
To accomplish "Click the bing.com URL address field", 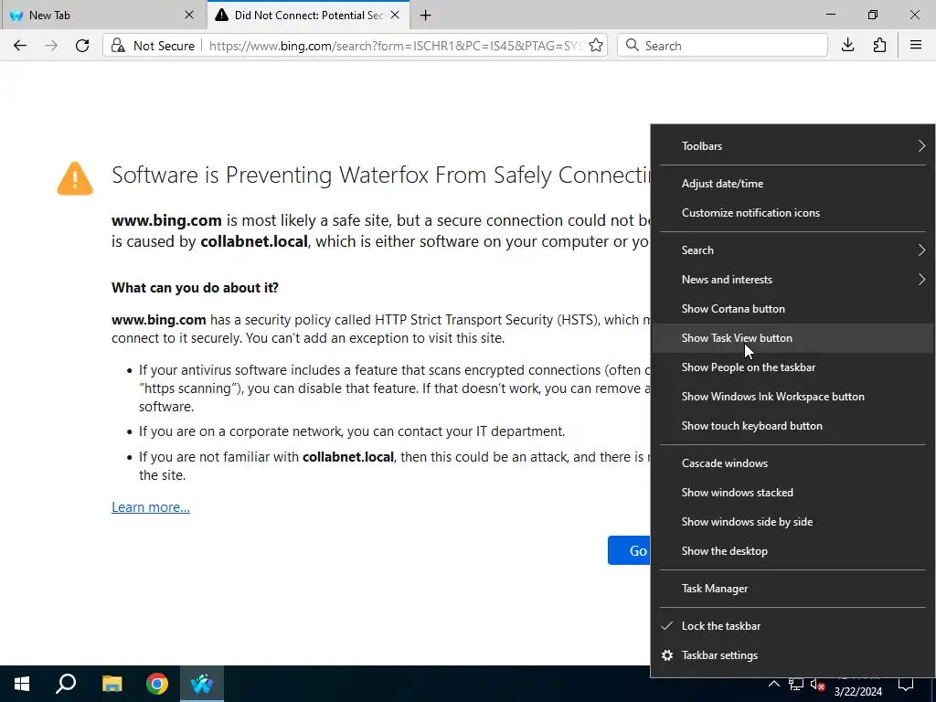I will point(395,46).
